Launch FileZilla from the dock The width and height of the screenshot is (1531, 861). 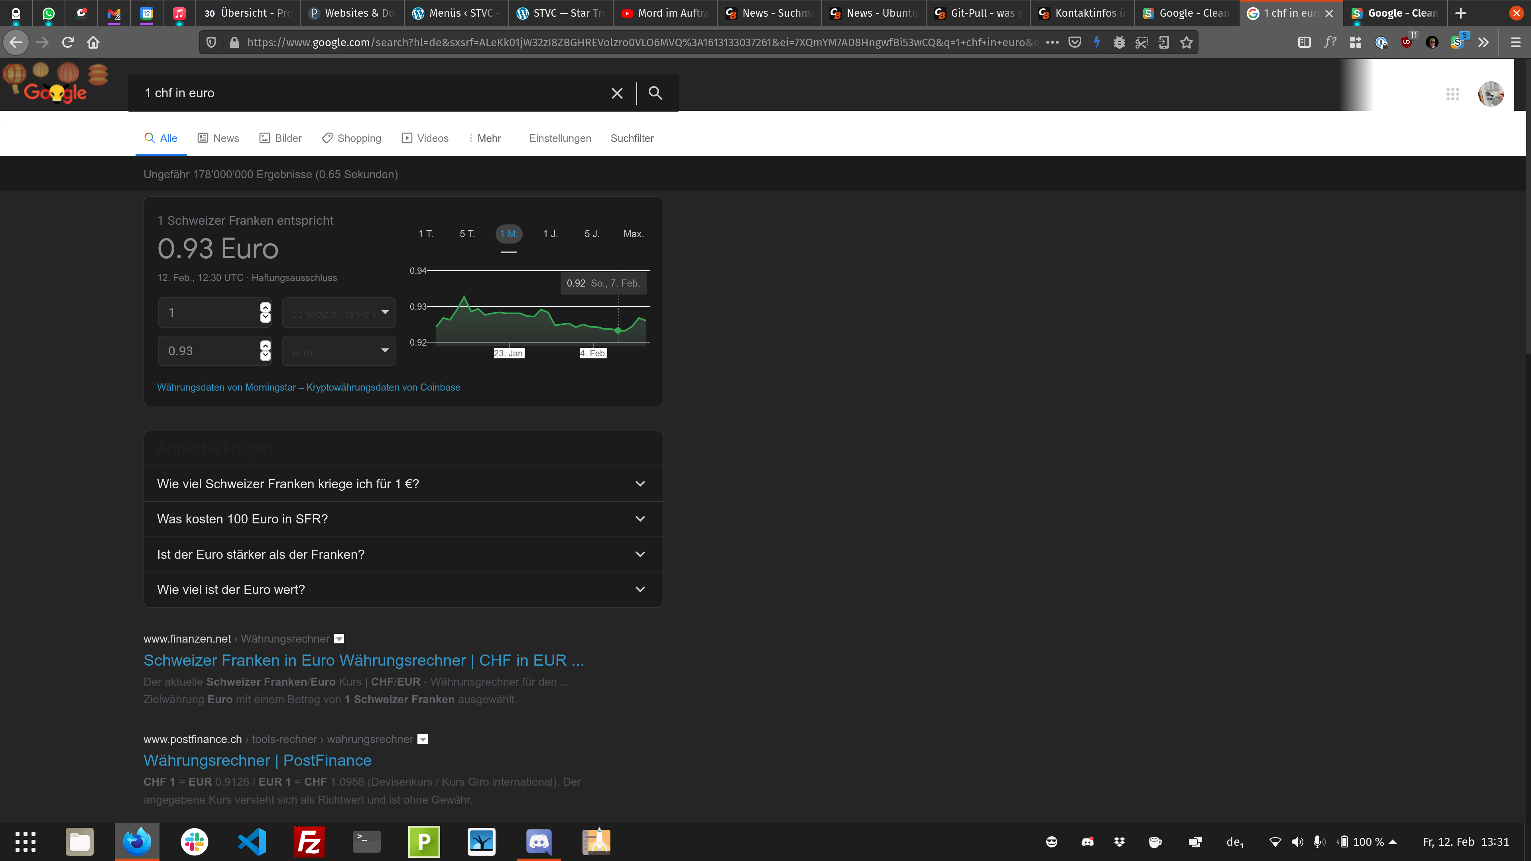click(309, 841)
